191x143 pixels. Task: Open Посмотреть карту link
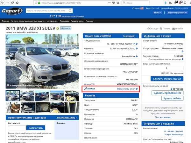tap(67, 118)
